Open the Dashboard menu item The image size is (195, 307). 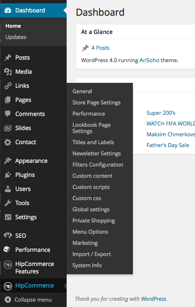point(33,10)
